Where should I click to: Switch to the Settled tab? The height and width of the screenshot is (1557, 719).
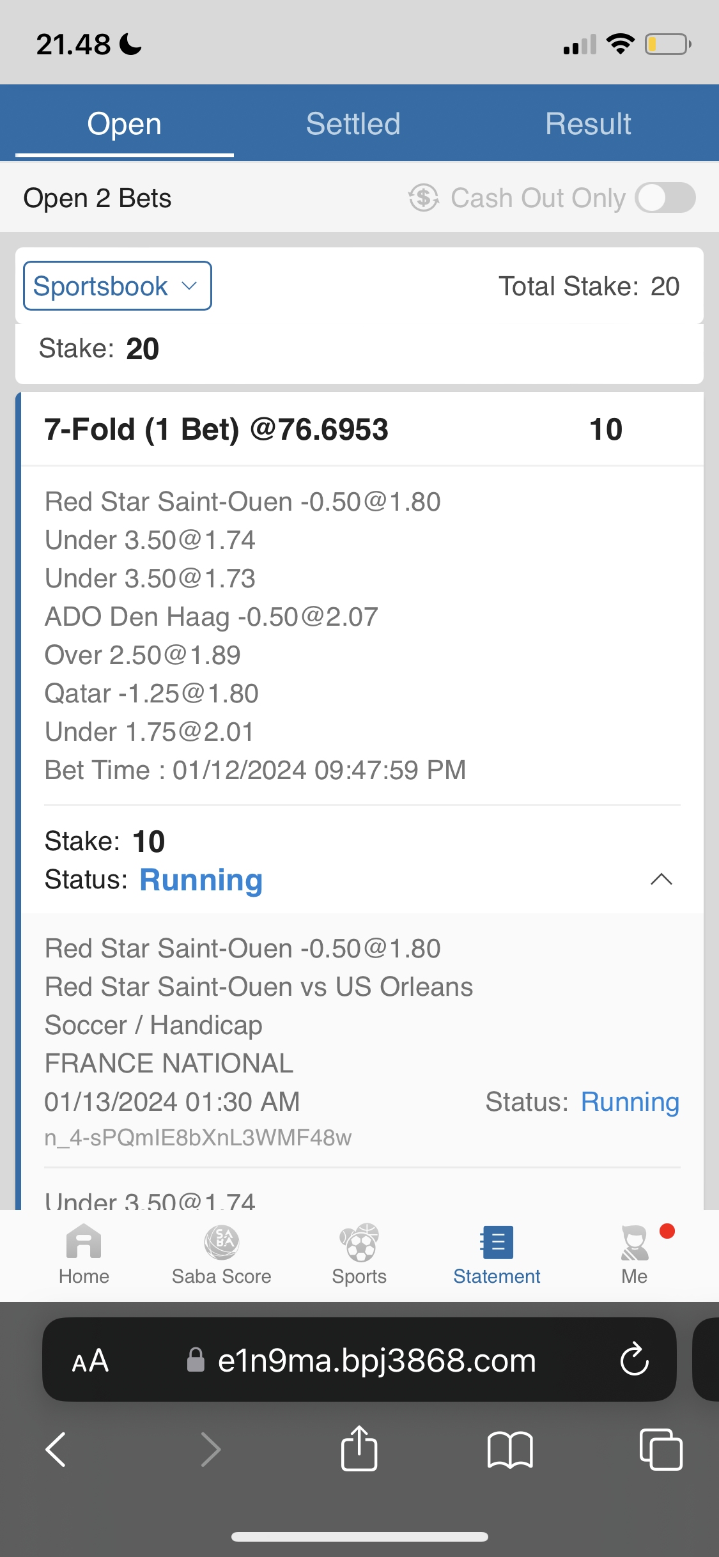pyautogui.click(x=353, y=124)
